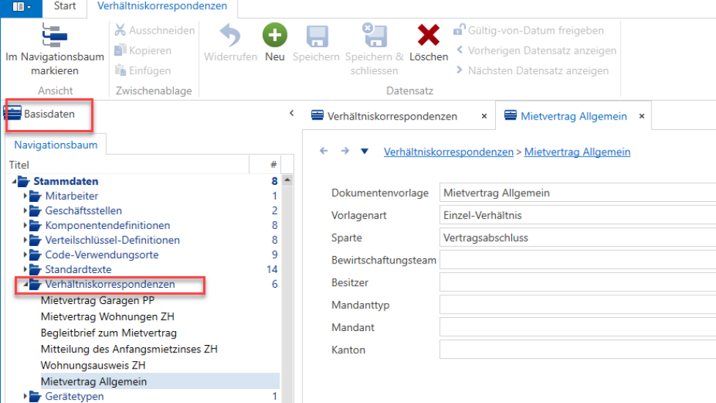The width and height of the screenshot is (716, 403).
Task: Open the Navigationsbaum tab
Action: pos(56,145)
